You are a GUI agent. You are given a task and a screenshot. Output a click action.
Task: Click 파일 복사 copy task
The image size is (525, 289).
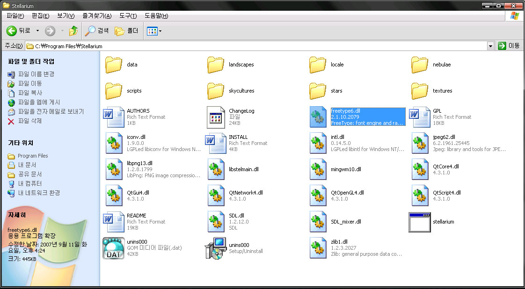[25, 93]
